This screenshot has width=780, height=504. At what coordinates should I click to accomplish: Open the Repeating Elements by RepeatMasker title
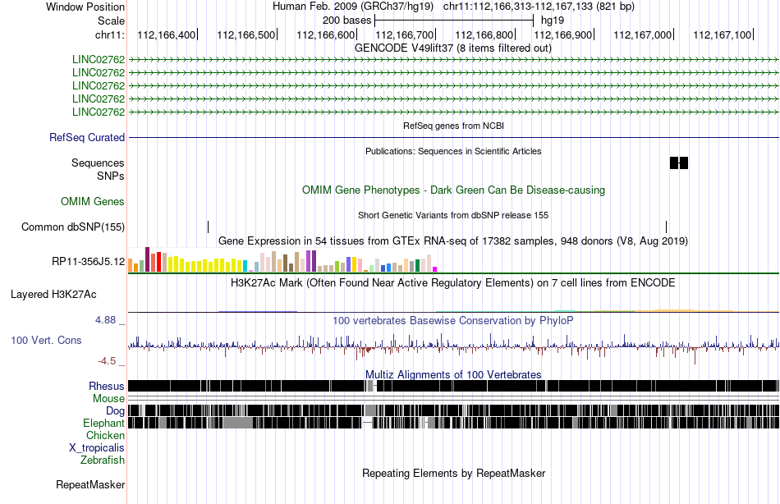(x=454, y=473)
